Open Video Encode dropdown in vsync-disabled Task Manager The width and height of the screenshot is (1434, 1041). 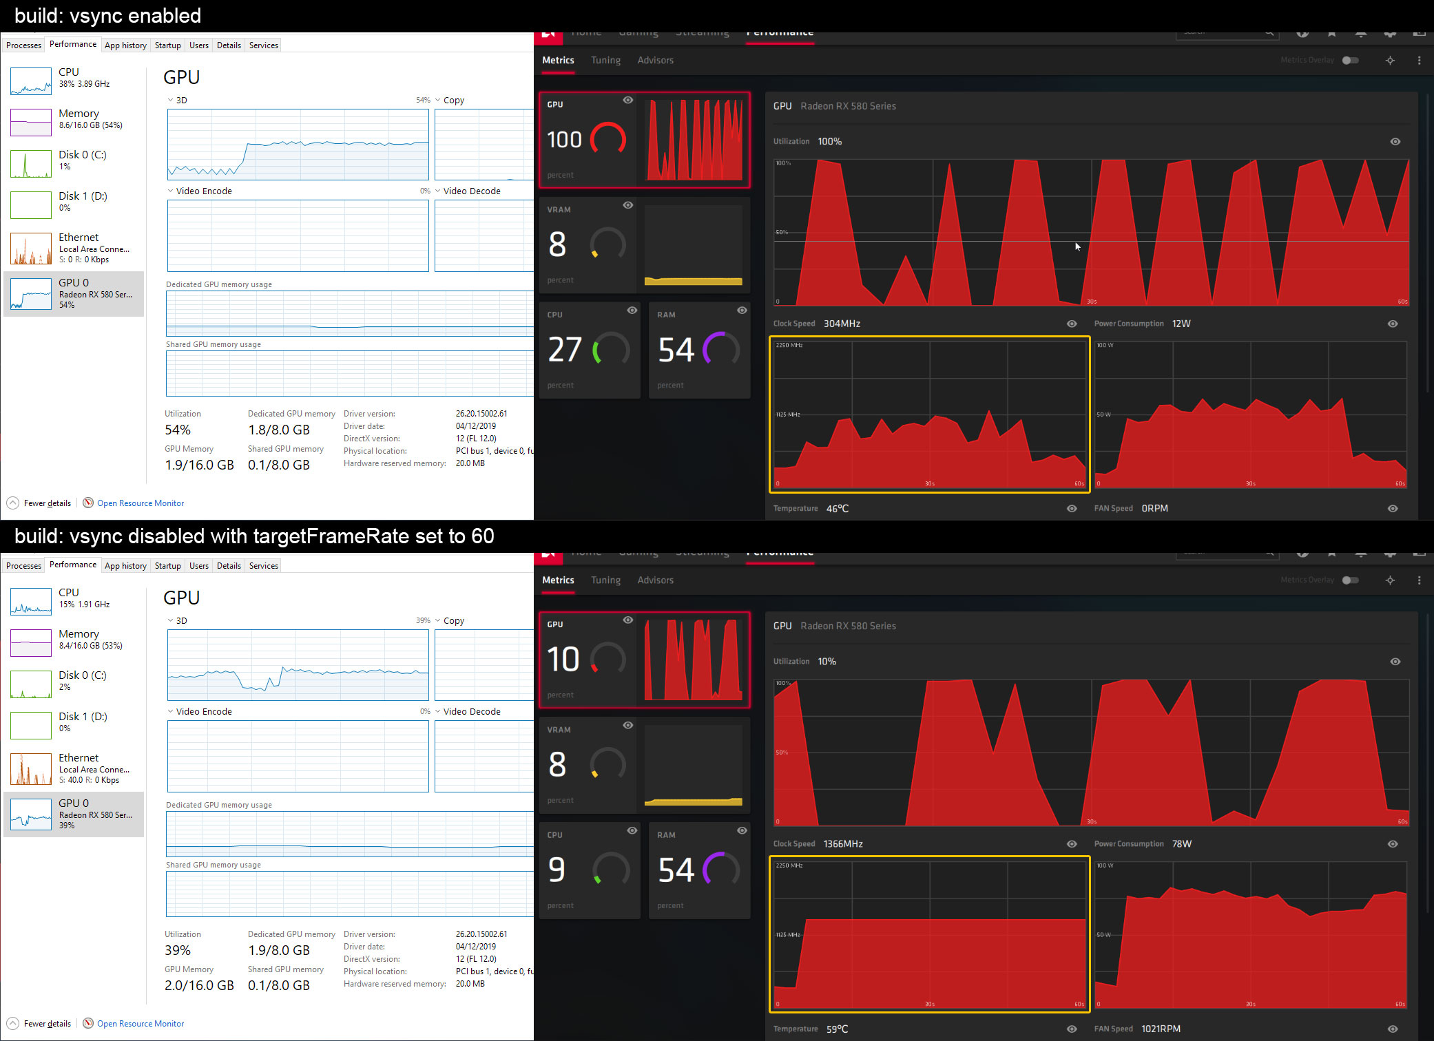[171, 712]
